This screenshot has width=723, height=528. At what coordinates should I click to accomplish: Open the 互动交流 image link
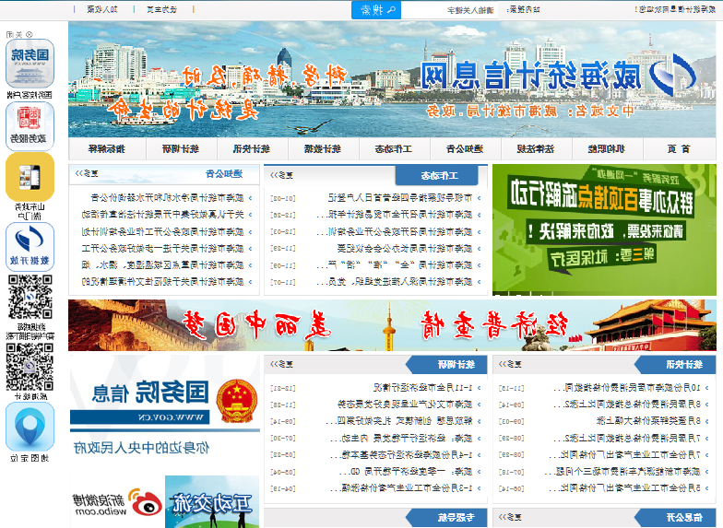212,501
